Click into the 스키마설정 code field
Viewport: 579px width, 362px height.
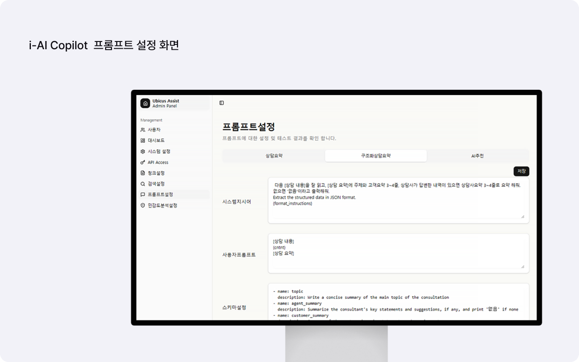tap(398, 303)
